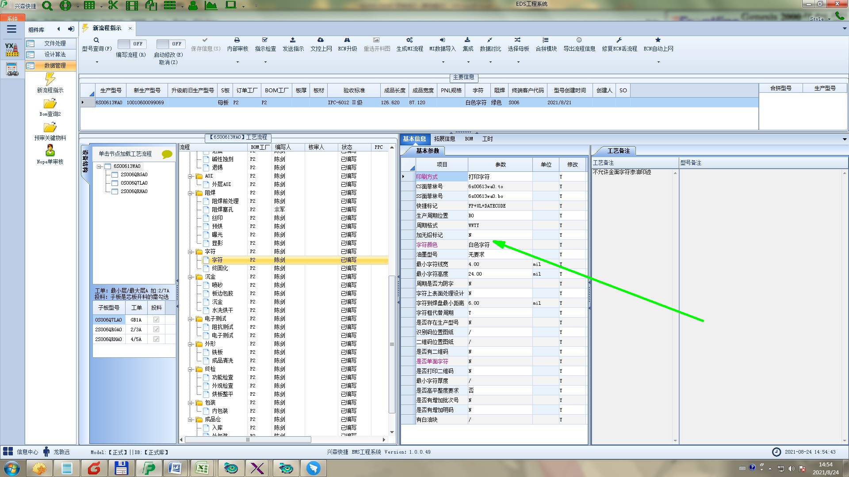Open the 新流程指示 lightning icon in sidebar

50,79
